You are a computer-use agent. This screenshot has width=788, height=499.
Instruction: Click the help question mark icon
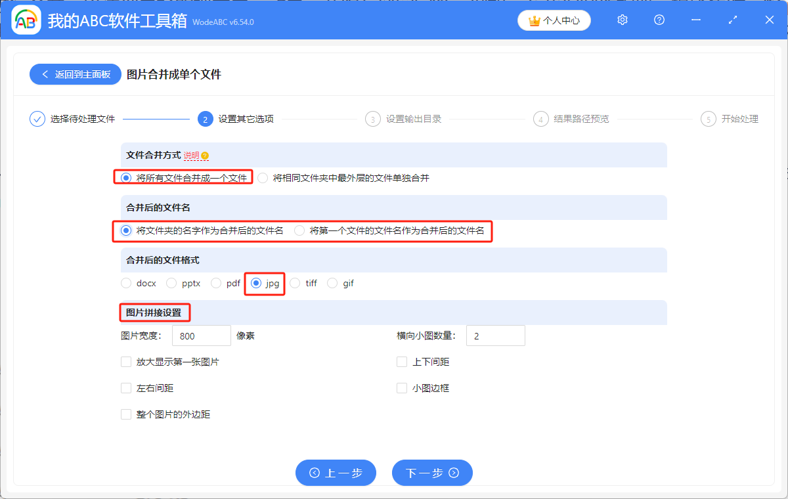(659, 20)
